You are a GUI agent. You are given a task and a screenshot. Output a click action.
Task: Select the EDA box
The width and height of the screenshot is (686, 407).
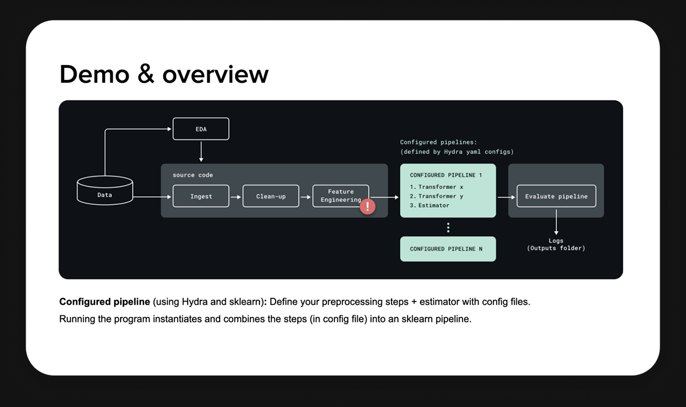click(x=201, y=129)
